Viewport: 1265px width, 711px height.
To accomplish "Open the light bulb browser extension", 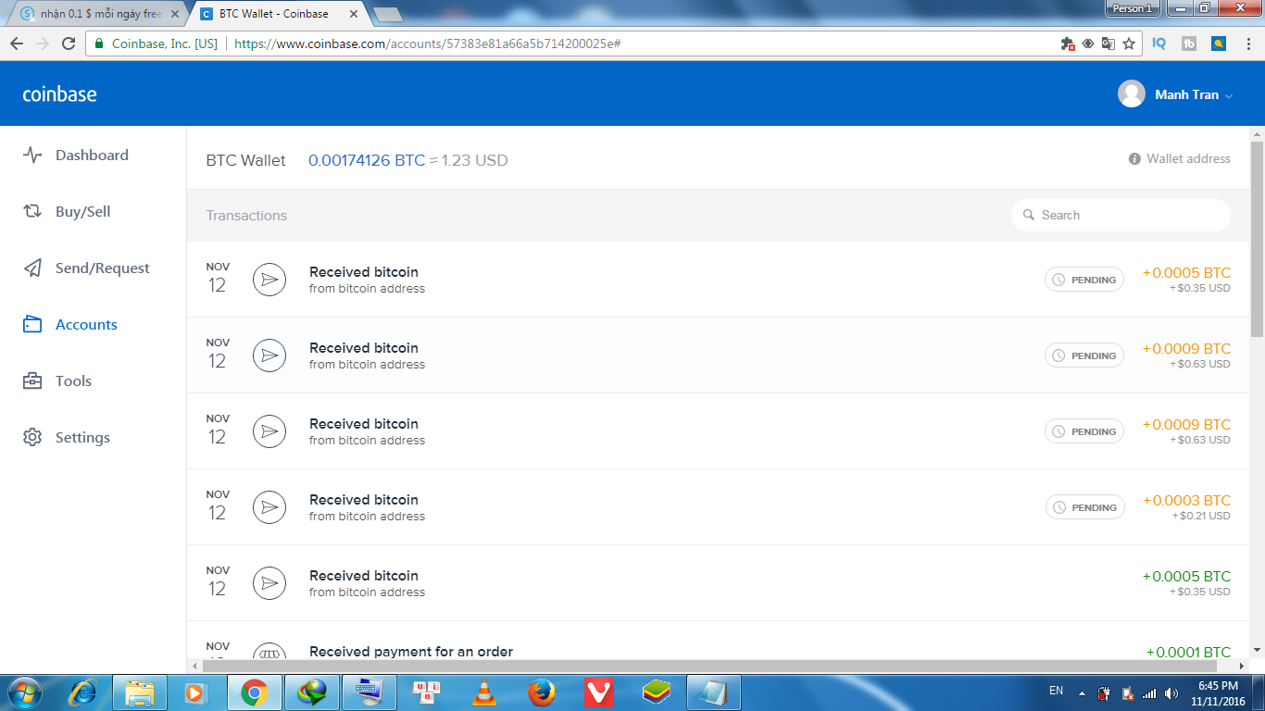I will [1219, 44].
